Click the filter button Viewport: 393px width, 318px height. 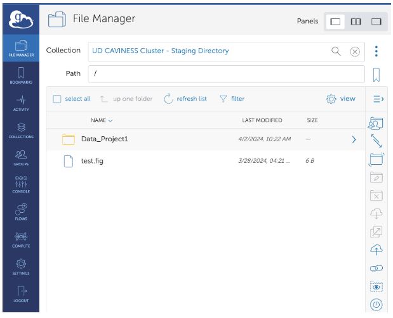pos(232,99)
